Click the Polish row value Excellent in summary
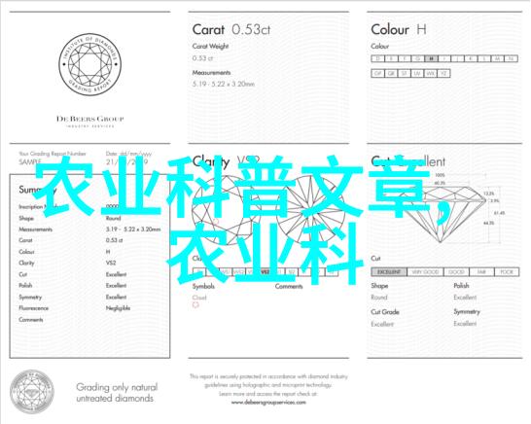 click(x=116, y=286)
